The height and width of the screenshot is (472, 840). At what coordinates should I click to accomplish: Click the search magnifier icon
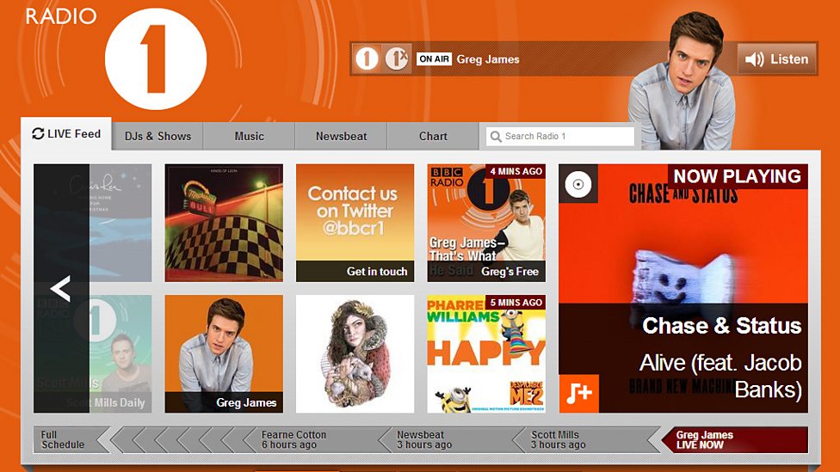pyautogui.click(x=496, y=137)
